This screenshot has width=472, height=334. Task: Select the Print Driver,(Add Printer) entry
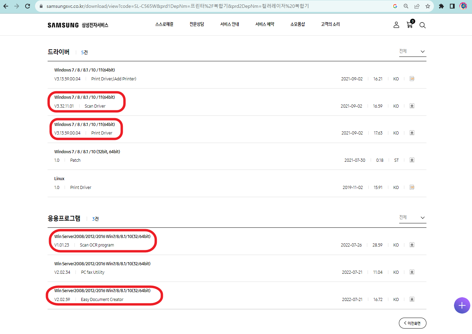pyautogui.click(x=114, y=79)
